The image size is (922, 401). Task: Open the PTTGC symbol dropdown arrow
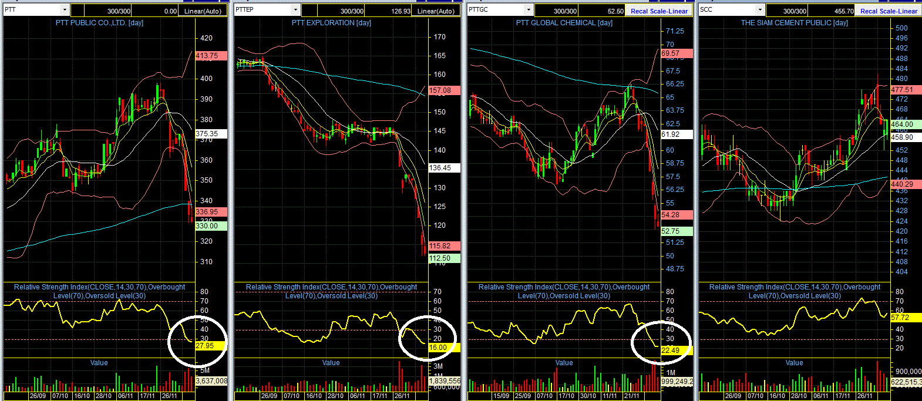529,10
